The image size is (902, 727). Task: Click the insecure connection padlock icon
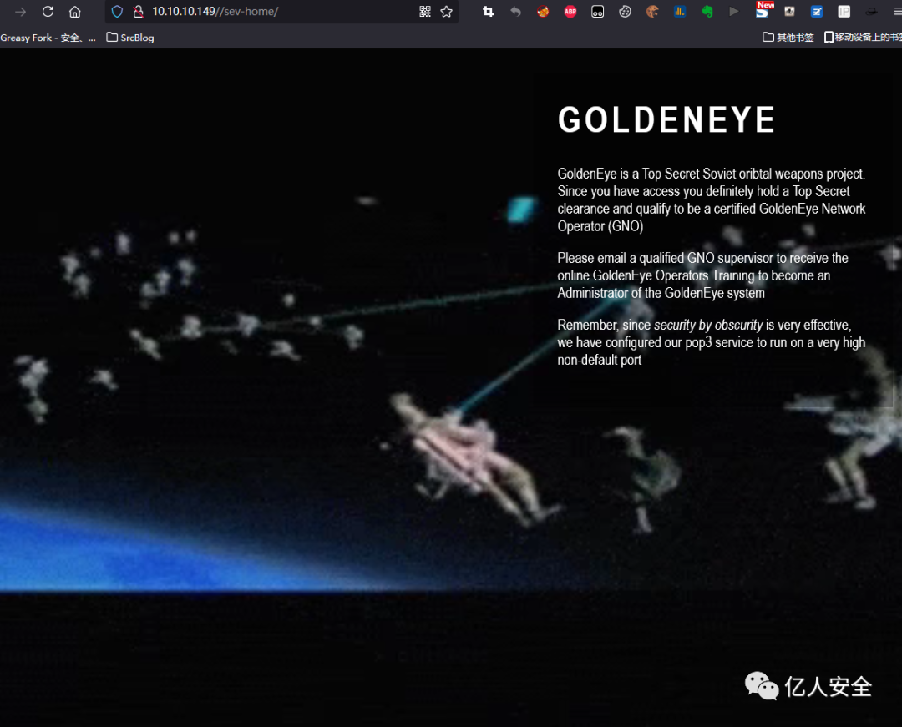click(138, 12)
